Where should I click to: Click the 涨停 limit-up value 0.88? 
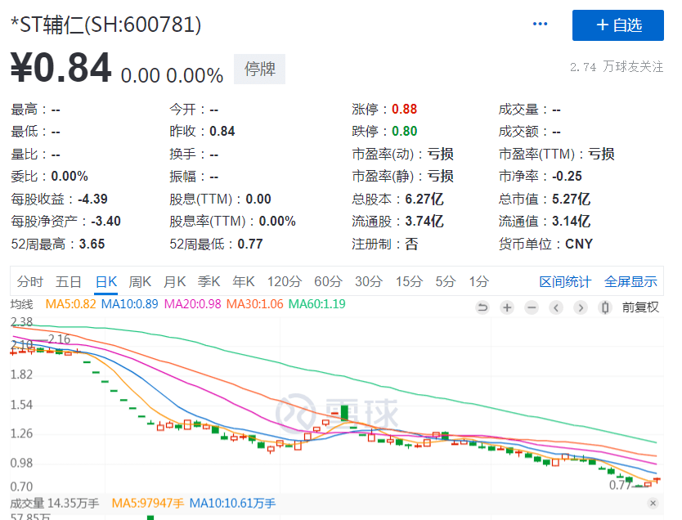point(405,109)
